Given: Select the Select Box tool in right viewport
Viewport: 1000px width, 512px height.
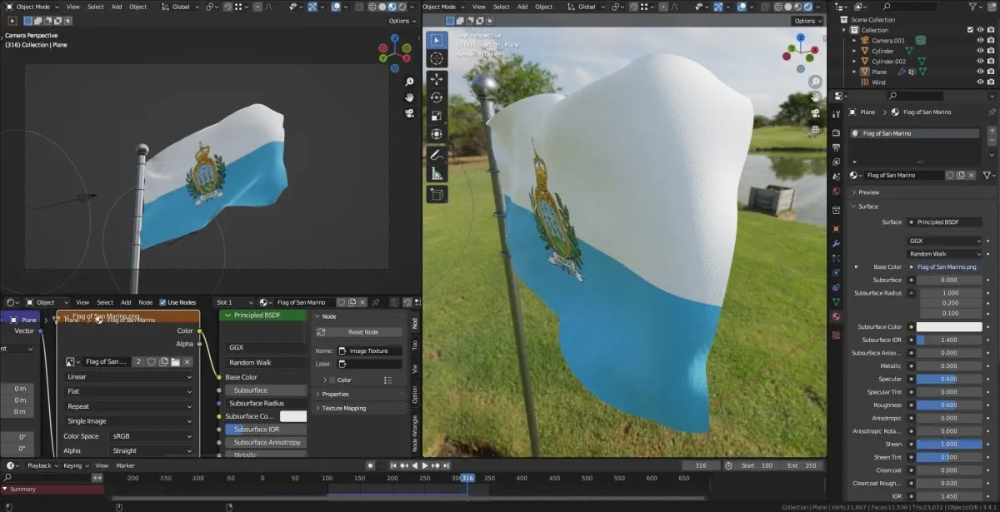Looking at the screenshot, I should pyautogui.click(x=437, y=40).
